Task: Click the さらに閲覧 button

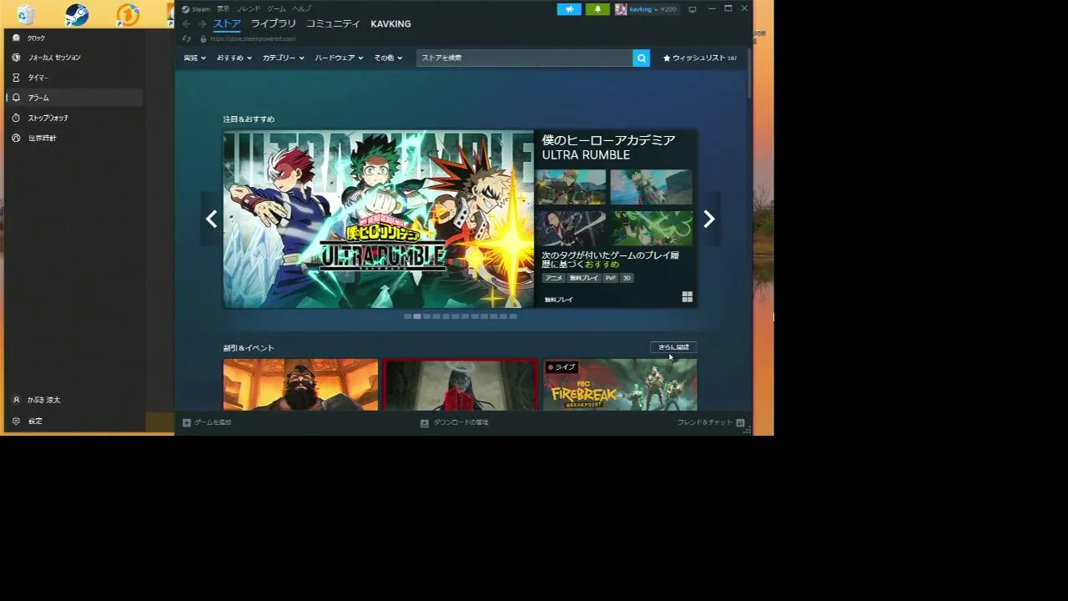Action: point(673,347)
